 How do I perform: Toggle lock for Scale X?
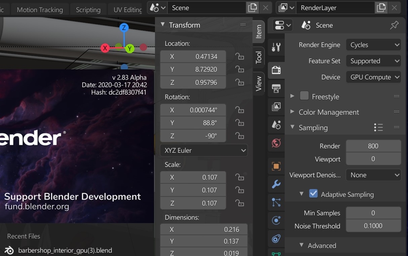point(239,177)
